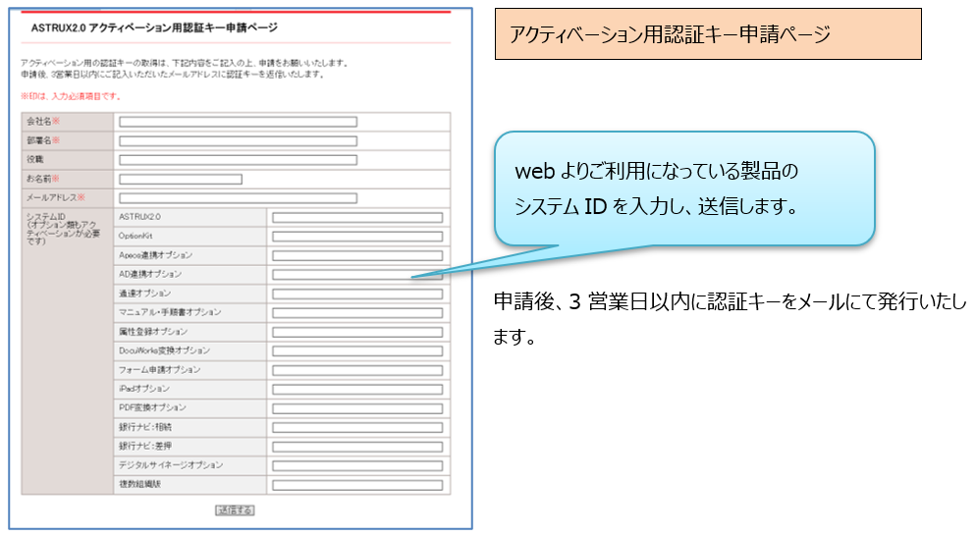The width and height of the screenshot is (976, 537).
Task: Click the PDF変換オプション label
Action: tap(152, 407)
